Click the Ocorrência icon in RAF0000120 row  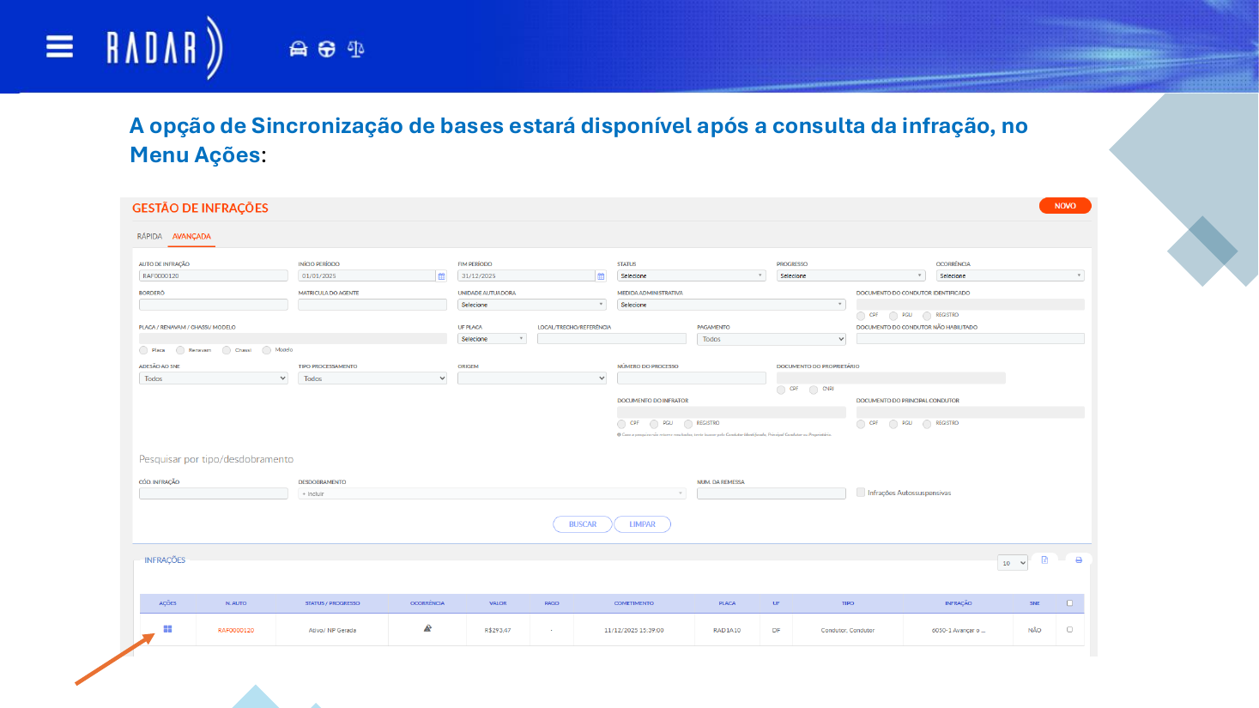point(427,628)
